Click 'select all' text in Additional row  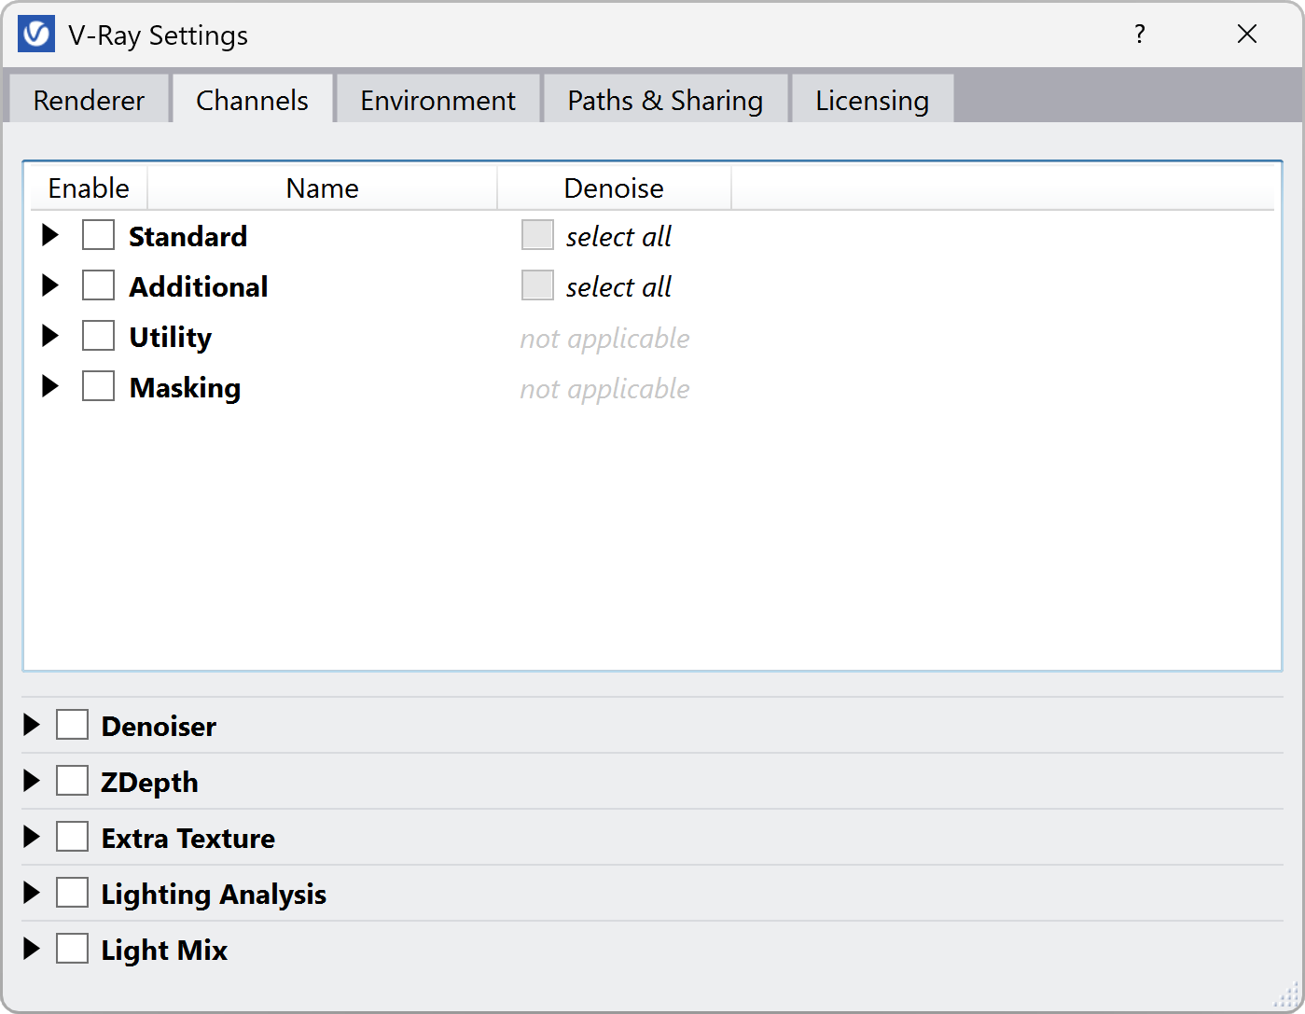[618, 286]
